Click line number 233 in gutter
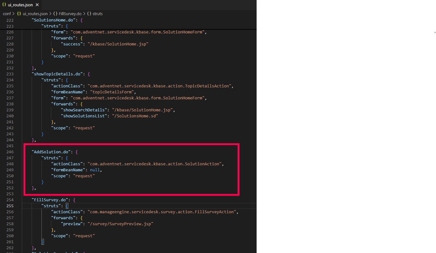The width and height of the screenshot is (436, 253). (10, 74)
